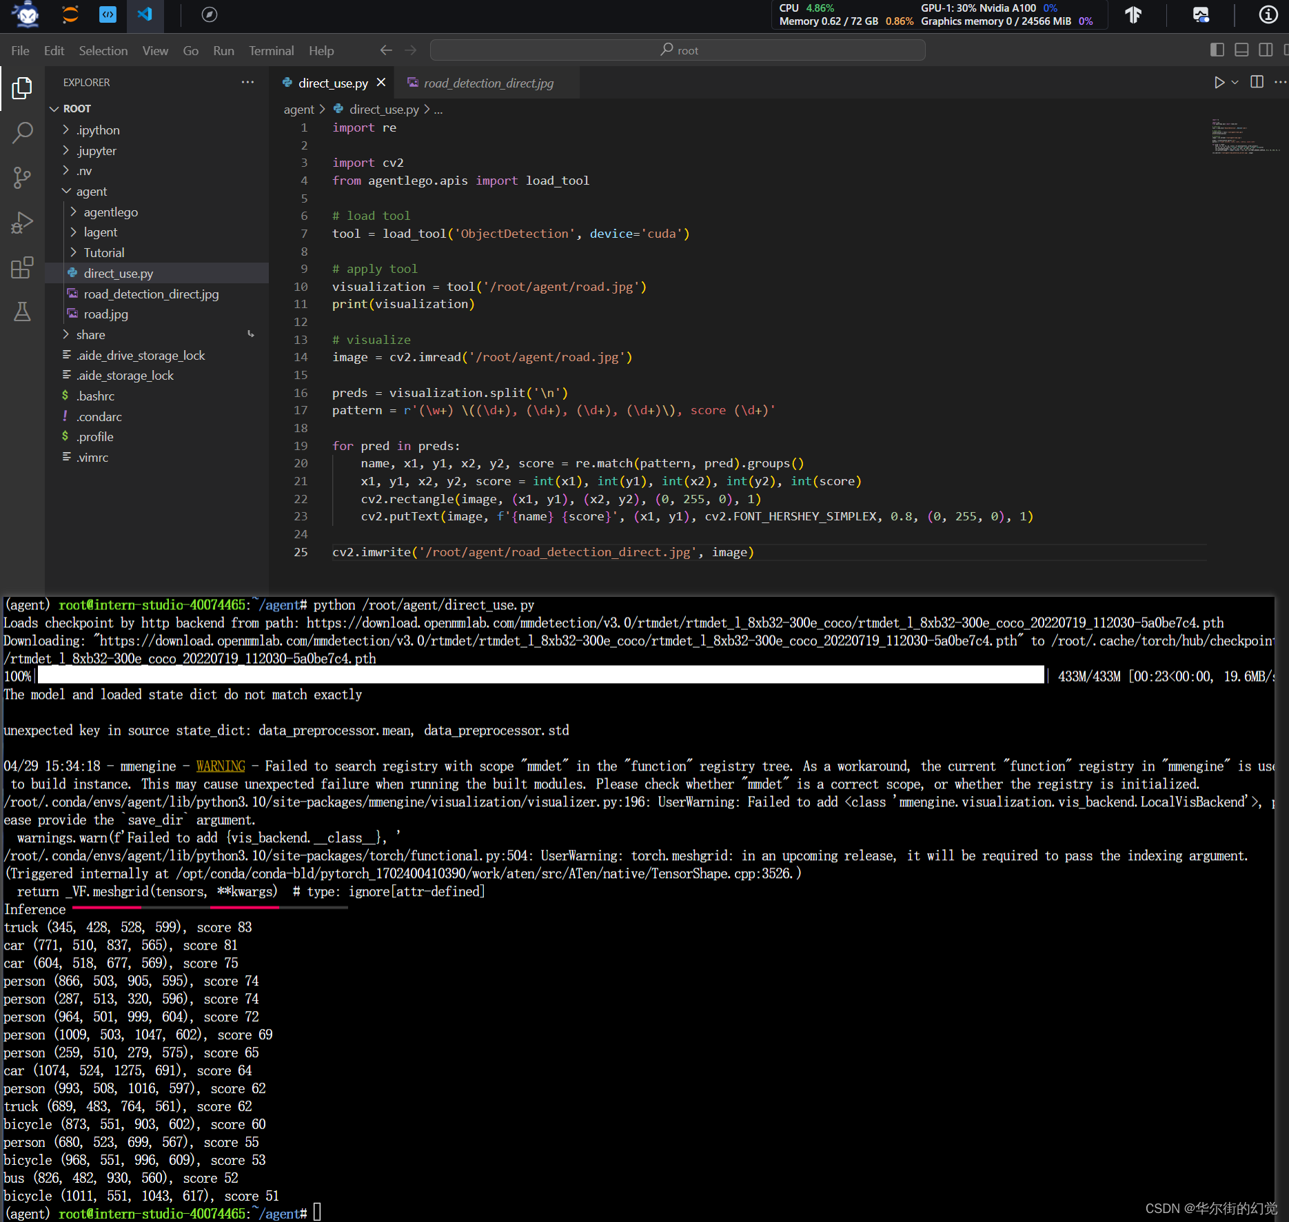Open editor More Actions ellipsis
The height and width of the screenshot is (1222, 1289).
coord(1280,82)
